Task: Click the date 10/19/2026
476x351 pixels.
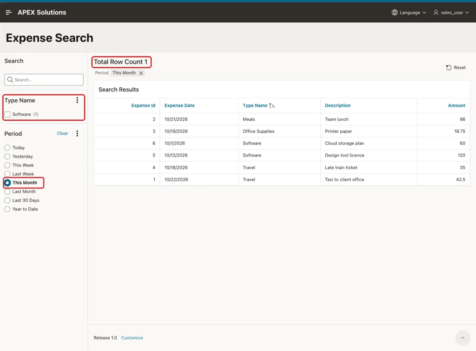Action: [176, 131]
